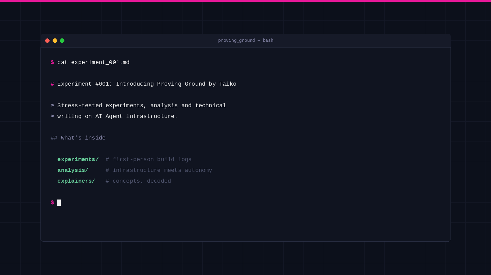This screenshot has width=491, height=275.
Task: Click the line 'writing on AI Agent infrastructure.'
Action: pyautogui.click(x=117, y=116)
